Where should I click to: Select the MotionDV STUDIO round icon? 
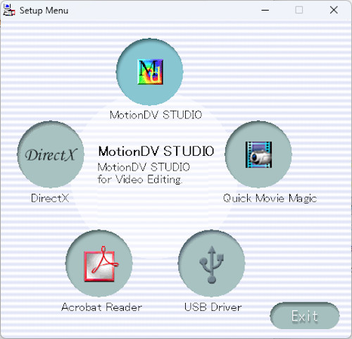click(x=150, y=72)
